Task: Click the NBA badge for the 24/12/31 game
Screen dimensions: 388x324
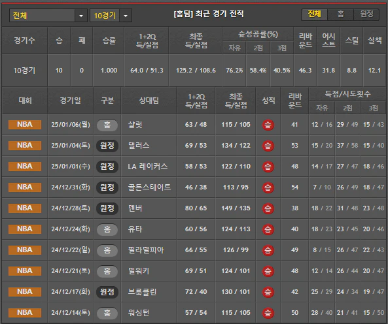Action: (25, 187)
